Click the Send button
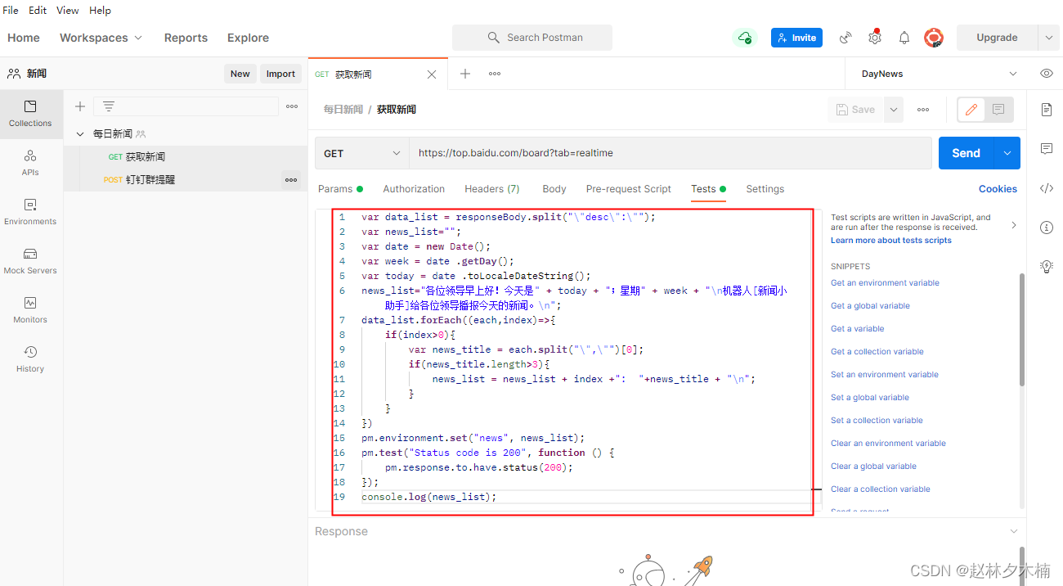1063x586 pixels. 966,153
